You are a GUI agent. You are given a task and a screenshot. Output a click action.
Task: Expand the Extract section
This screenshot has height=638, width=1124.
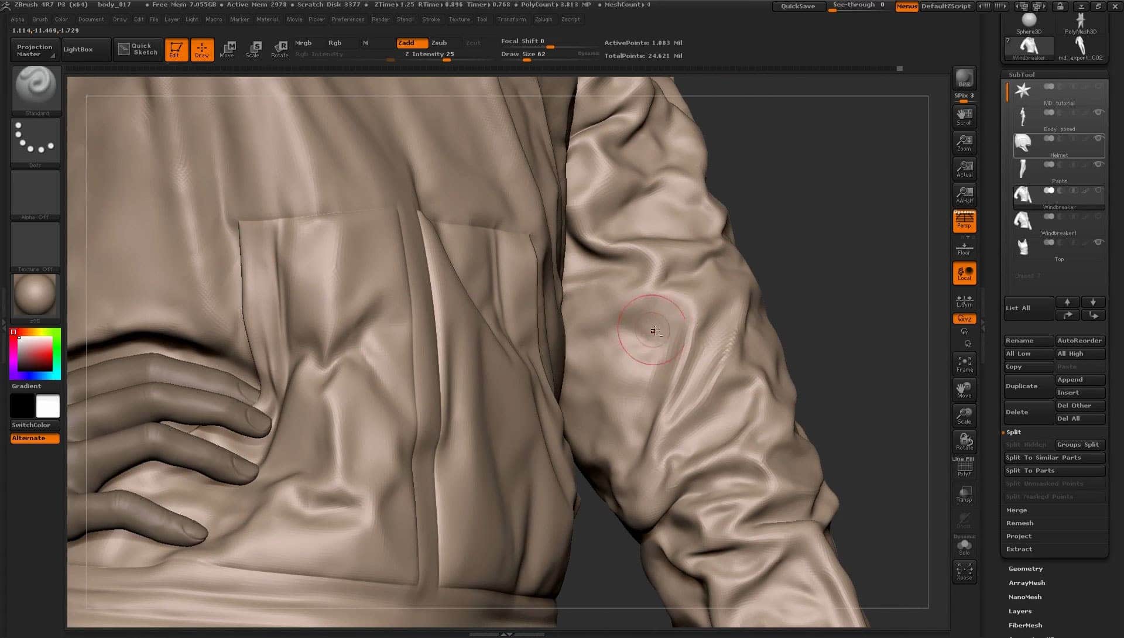[x=1019, y=549]
